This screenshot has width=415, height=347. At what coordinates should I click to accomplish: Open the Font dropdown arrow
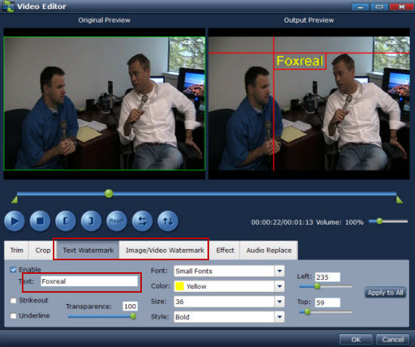pos(279,271)
